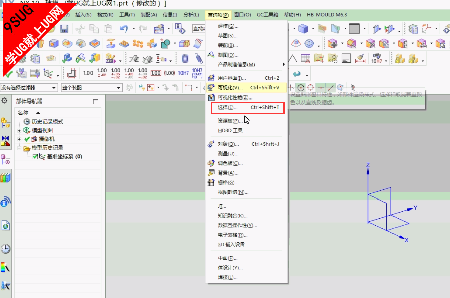Open the History clock tab in resource bar
The width and height of the screenshot is (450, 298).
5,249
